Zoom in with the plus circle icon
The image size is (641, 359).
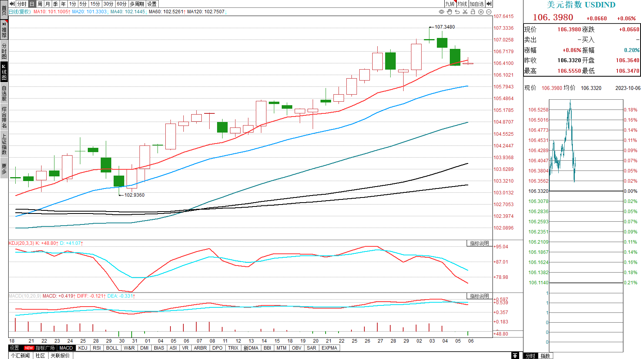pyautogui.click(x=481, y=12)
